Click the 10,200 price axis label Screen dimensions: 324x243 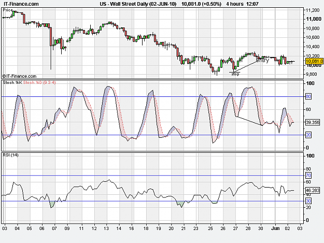pos(313,56)
